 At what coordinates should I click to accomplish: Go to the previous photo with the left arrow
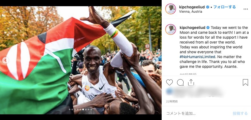(x=5, y=60)
